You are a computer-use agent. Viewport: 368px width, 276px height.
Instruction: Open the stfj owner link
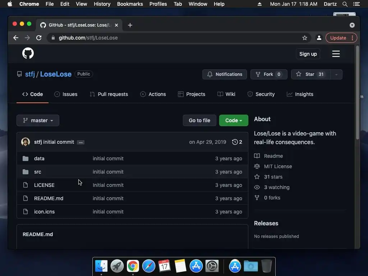[x=30, y=74]
